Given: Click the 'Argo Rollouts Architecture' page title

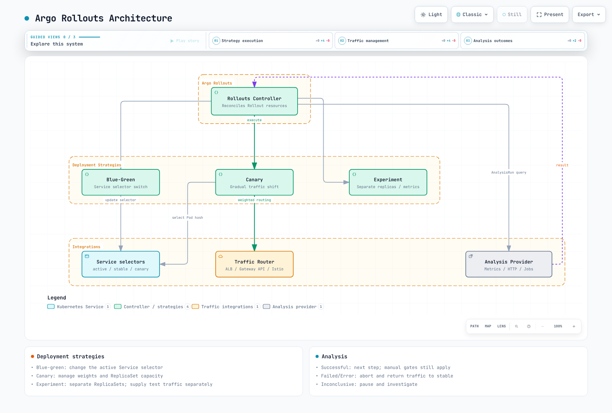Looking at the screenshot, I should [104, 18].
